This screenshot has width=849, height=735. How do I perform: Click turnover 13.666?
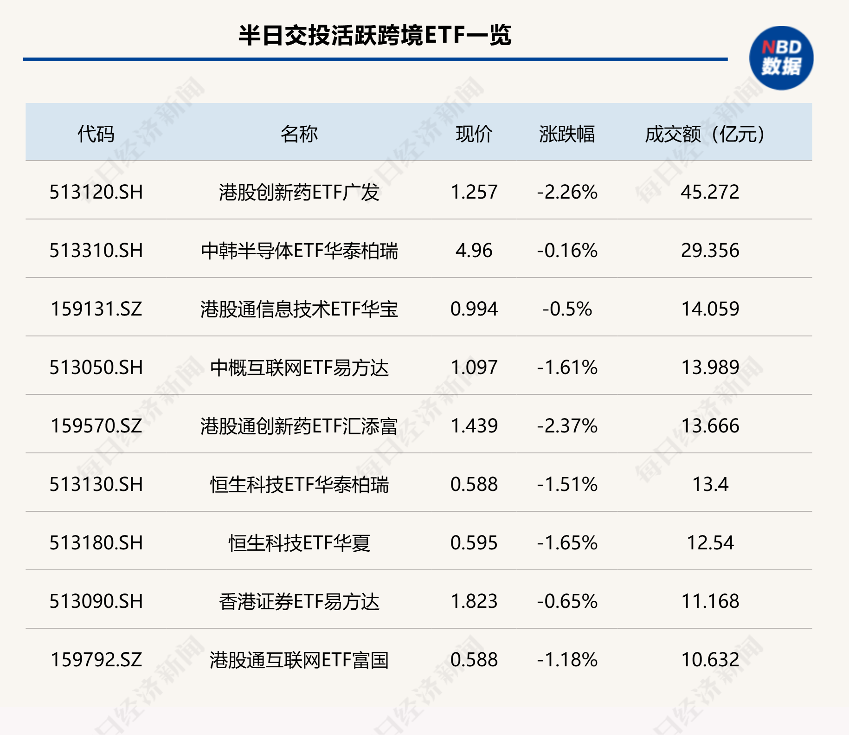[x=710, y=426]
